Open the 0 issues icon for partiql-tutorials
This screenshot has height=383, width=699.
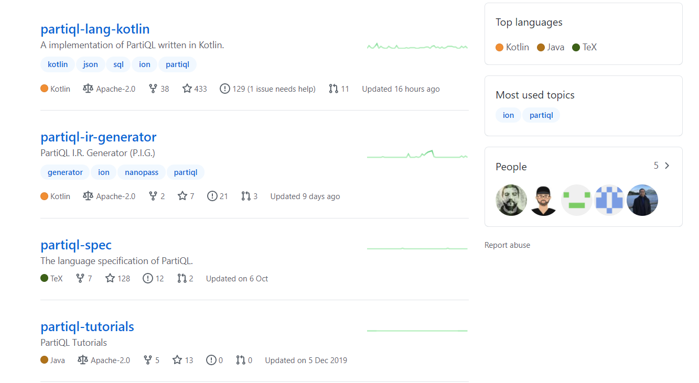[211, 360]
